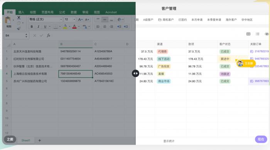Image resolution: width=270 pixels, height=150 pixels.
Task: Click the cut scissors icon
Action: (x=19, y=17)
